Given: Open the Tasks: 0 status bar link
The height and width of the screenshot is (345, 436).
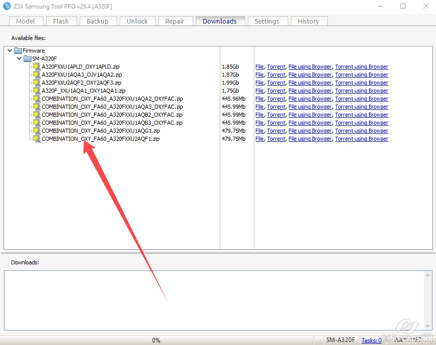Looking at the screenshot, I should coord(371,340).
